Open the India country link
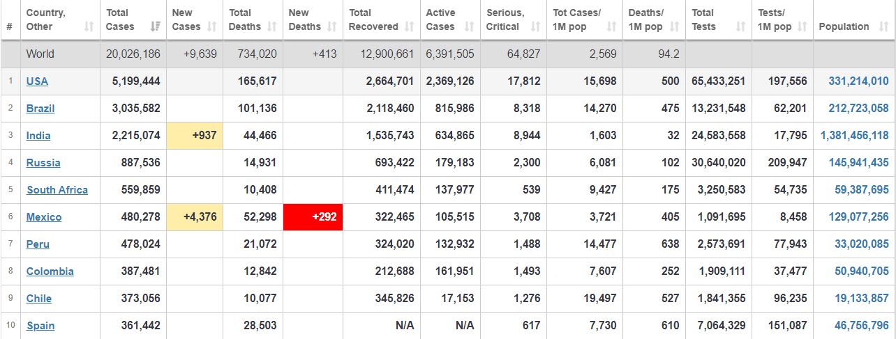 [x=38, y=135]
